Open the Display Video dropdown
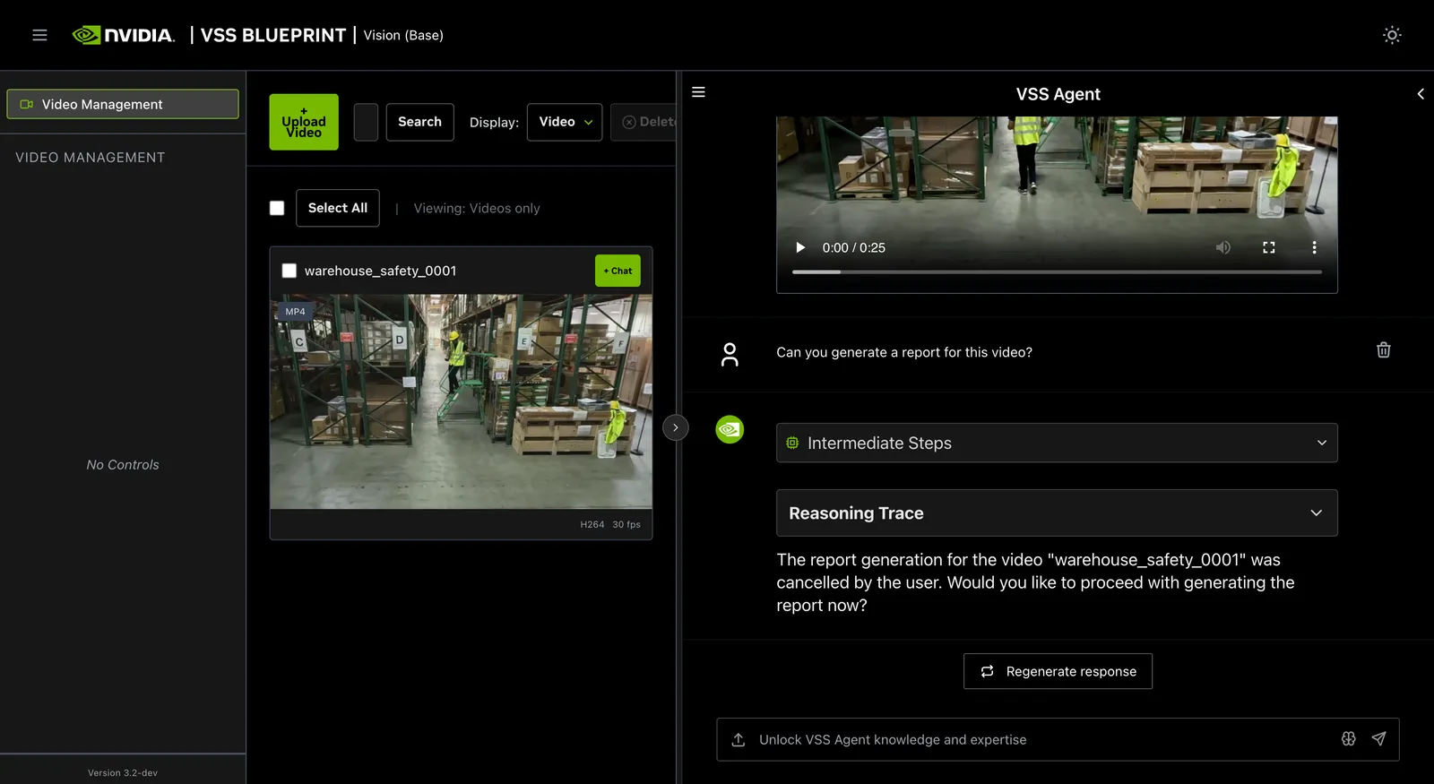Image resolution: width=1434 pixels, height=784 pixels. [x=565, y=122]
